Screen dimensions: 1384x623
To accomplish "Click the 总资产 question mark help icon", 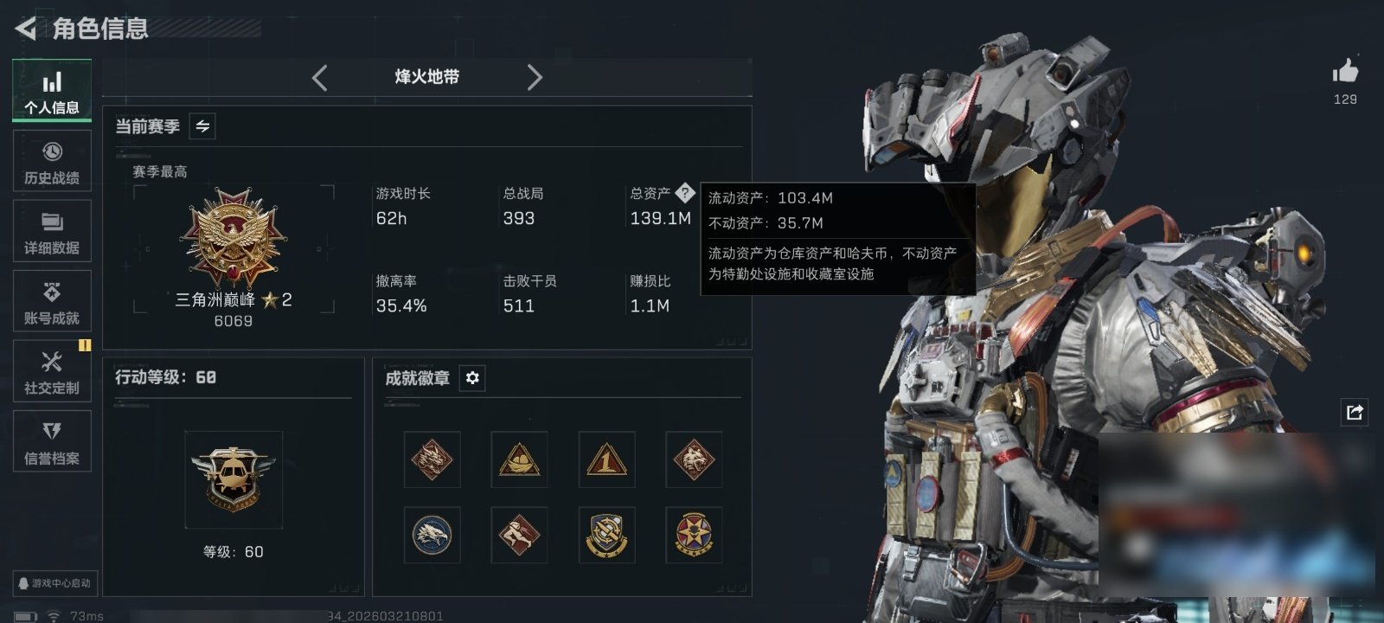I will point(684,193).
